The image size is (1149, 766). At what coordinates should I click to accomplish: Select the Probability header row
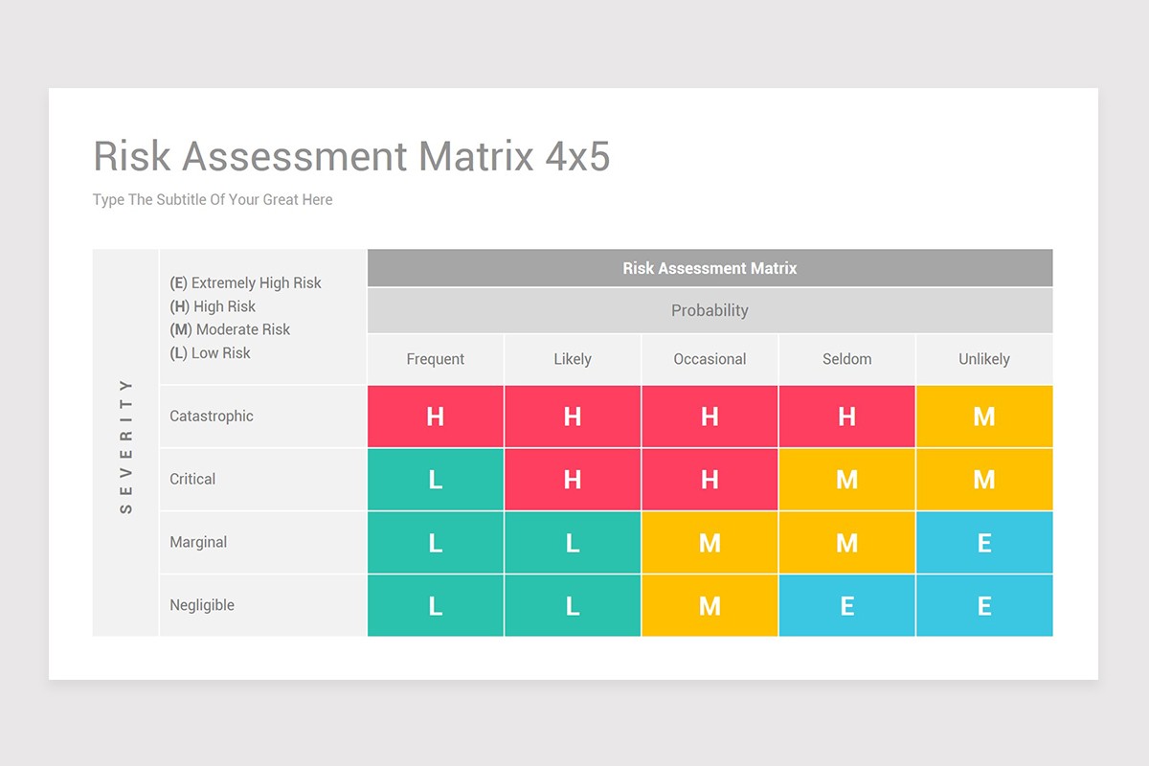(709, 310)
